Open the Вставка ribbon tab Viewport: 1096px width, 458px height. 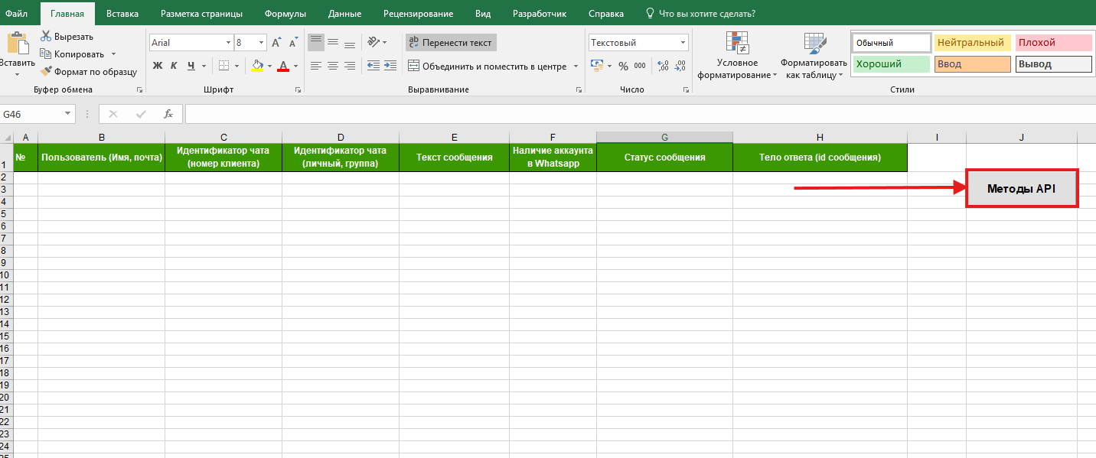(x=122, y=14)
